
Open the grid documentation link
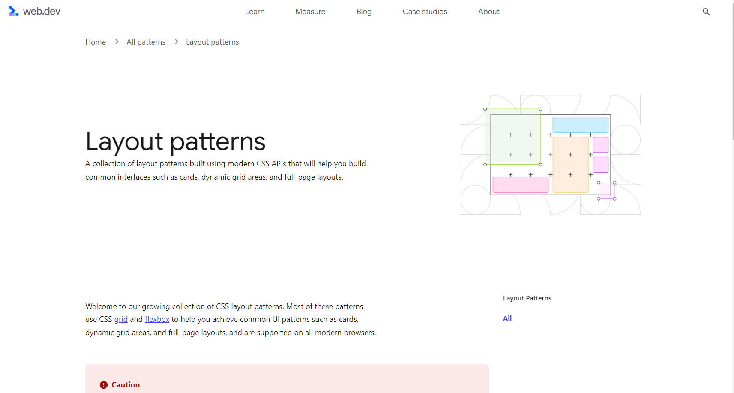coord(120,319)
